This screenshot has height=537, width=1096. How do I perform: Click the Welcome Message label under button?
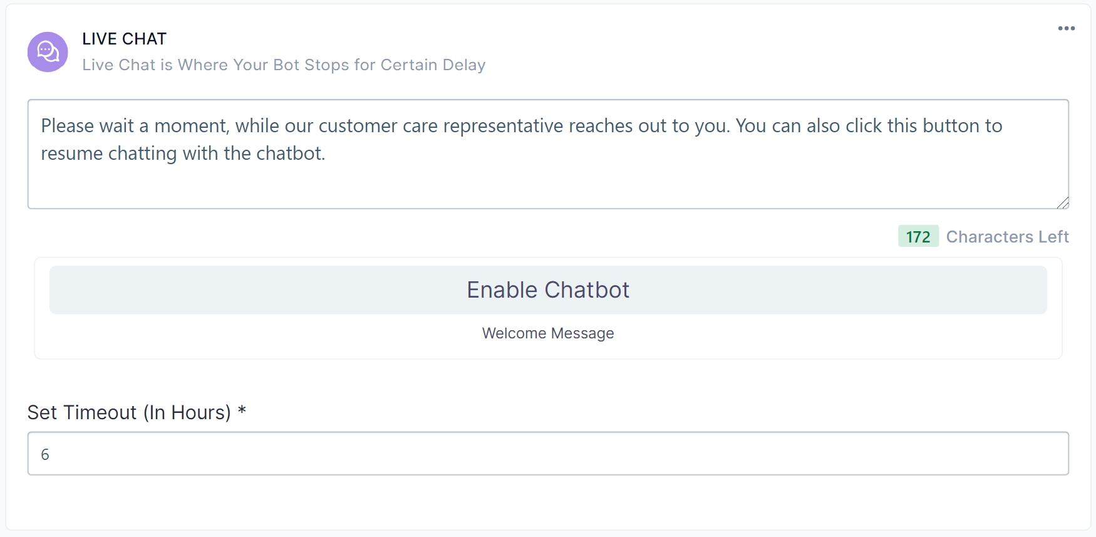(x=547, y=333)
